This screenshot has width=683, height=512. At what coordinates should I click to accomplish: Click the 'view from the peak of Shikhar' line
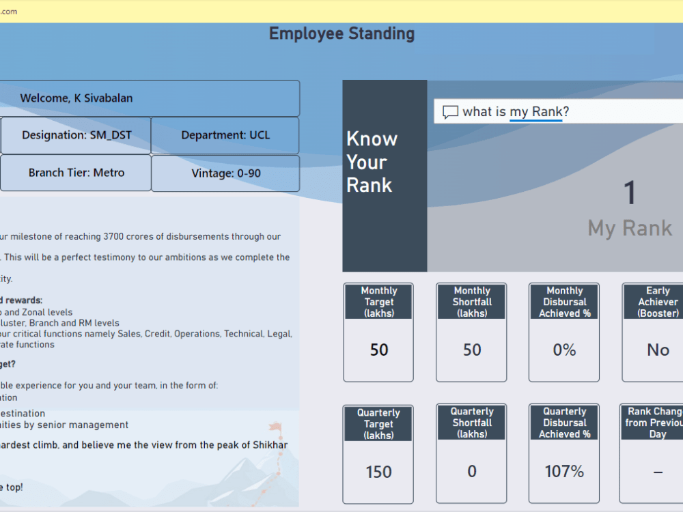click(x=143, y=445)
